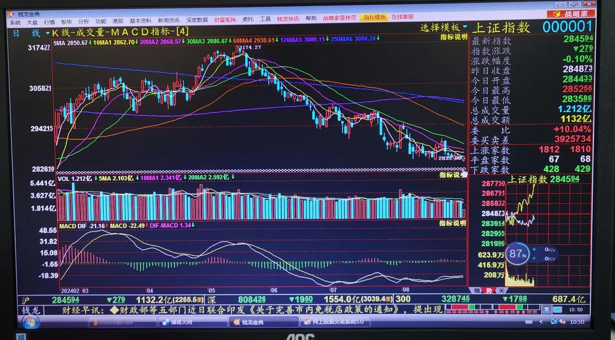Click the 沪 index value 284594 in status bar
The image size is (615, 340).
pyautogui.click(x=66, y=300)
